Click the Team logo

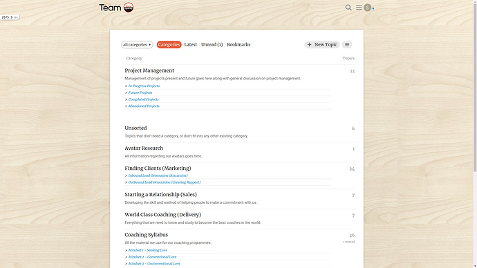point(116,8)
